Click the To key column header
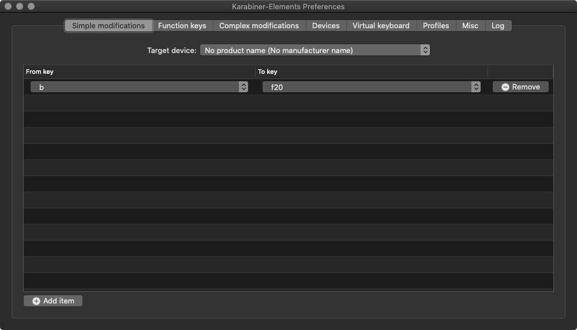This screenshot has width=577, height=330. tap(371, 72)
